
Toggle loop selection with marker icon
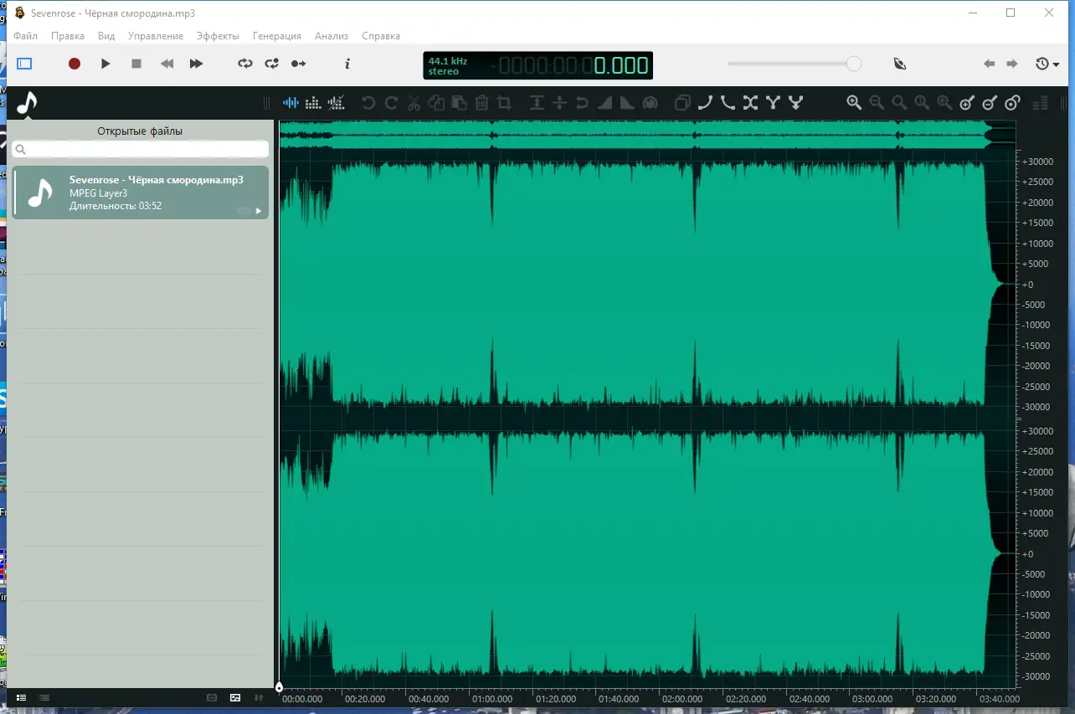pyautogui.click(x=272, y=64)
